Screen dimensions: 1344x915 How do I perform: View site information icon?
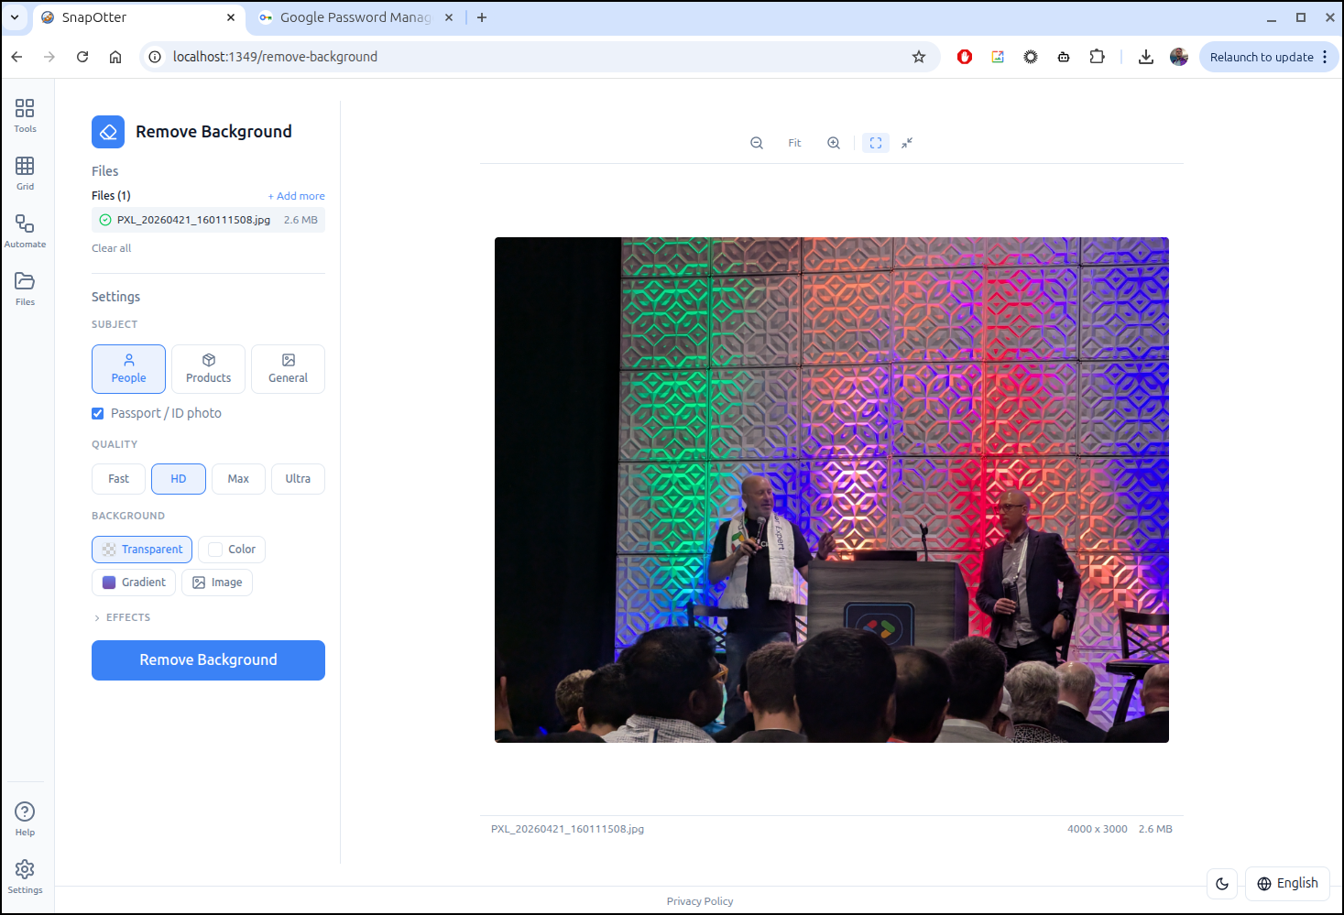[155, 57]
